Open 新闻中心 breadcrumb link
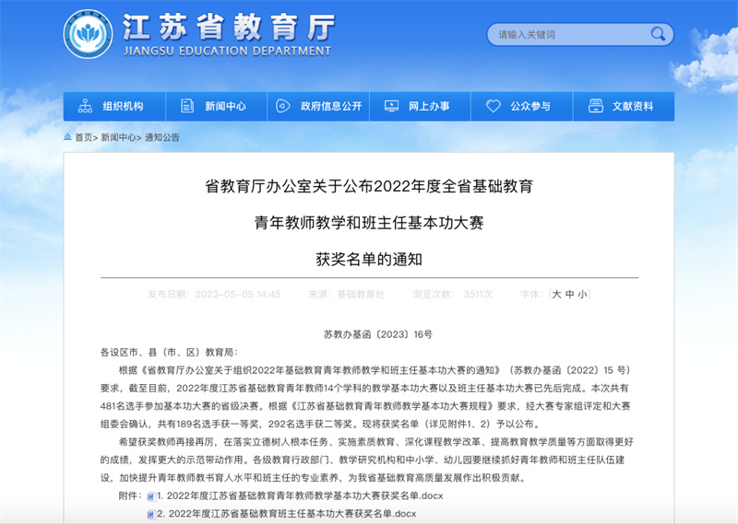This screenshot has height=524, width=738. 118,138
